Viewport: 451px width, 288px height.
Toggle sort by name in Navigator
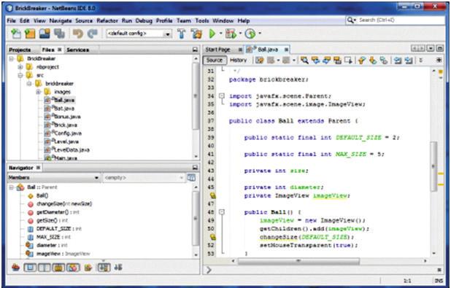pos(104,268)
